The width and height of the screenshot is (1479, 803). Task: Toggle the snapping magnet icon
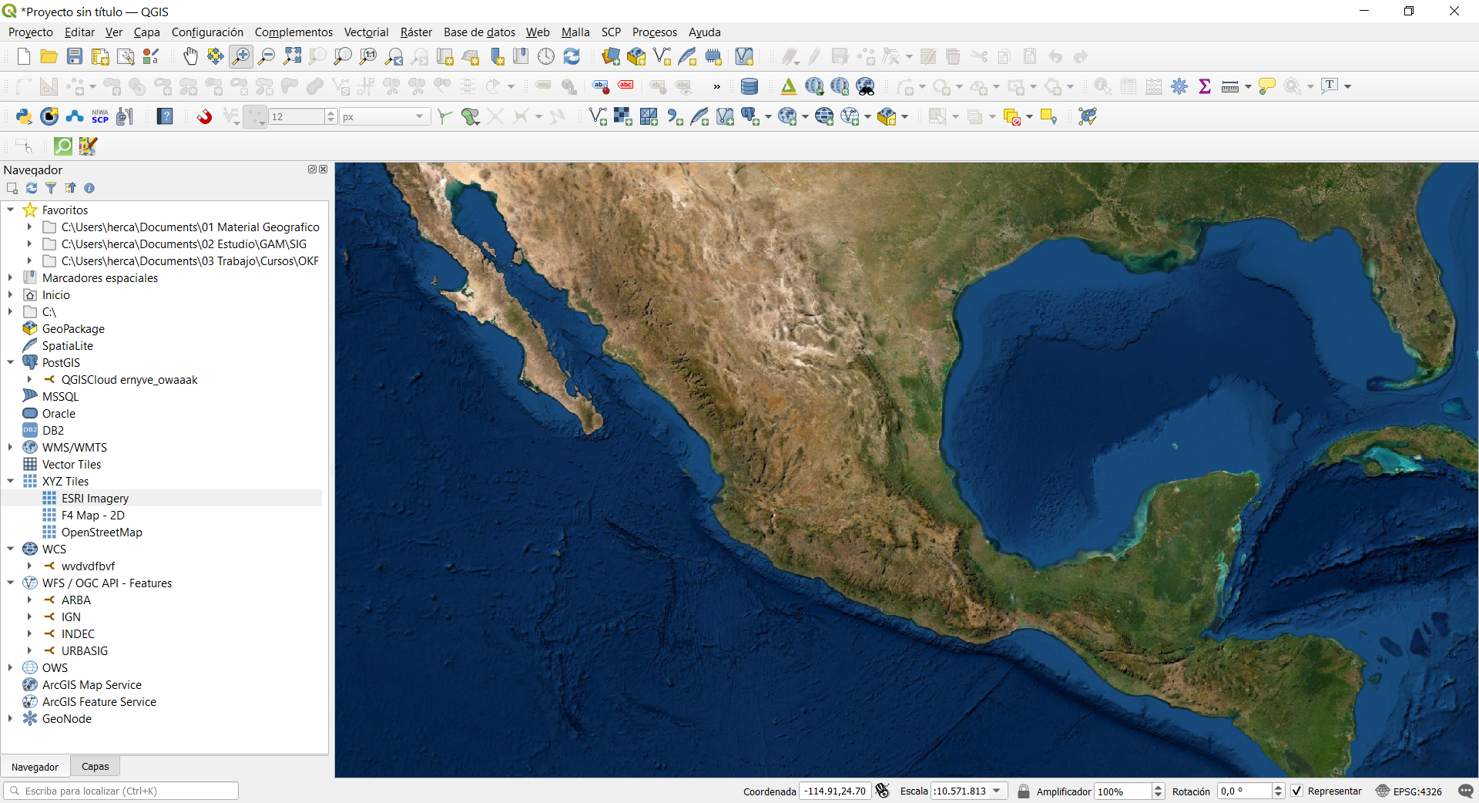click(x=204, y=116)
